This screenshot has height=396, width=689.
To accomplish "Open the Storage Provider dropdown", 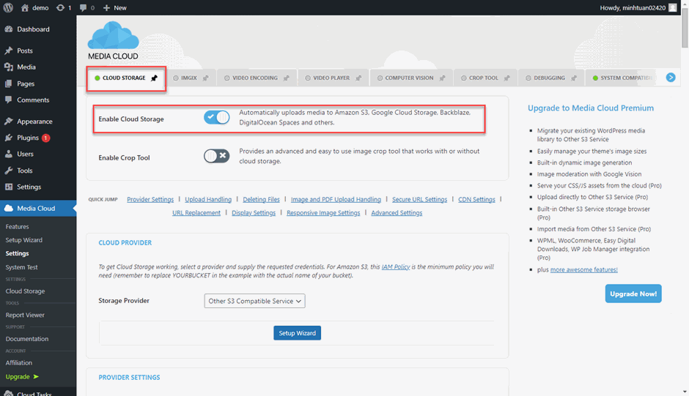I will point(255,301).
